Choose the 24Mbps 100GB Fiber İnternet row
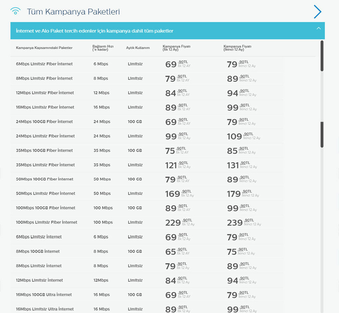 (44, 122)
